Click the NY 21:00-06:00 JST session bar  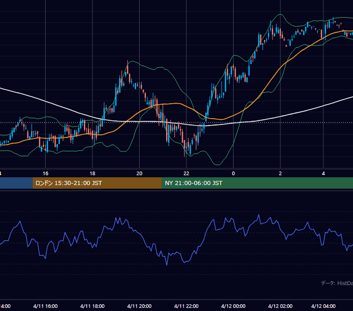pos(257,183)
